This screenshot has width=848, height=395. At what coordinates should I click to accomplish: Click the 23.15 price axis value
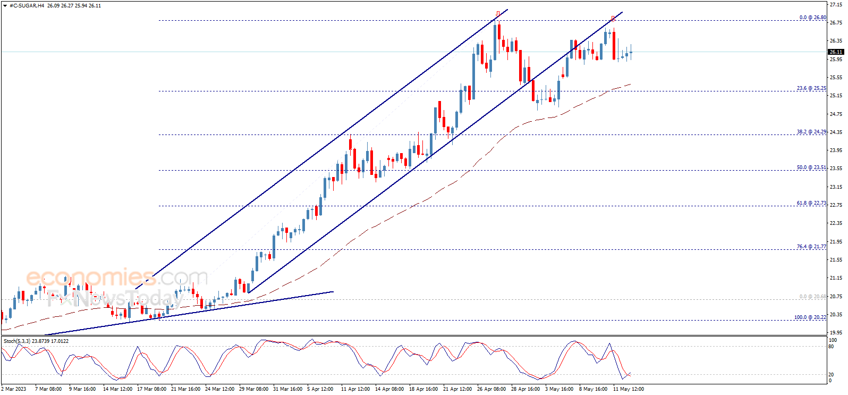(x=836, y=187)
